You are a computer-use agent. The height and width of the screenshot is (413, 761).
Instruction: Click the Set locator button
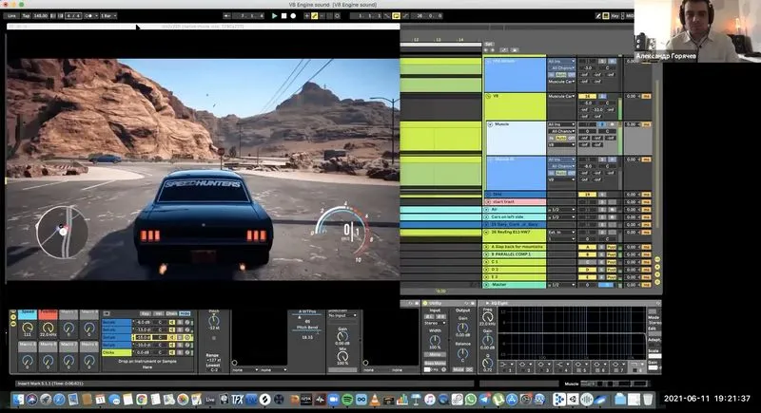pyautogui.click(x=489, y=44)
